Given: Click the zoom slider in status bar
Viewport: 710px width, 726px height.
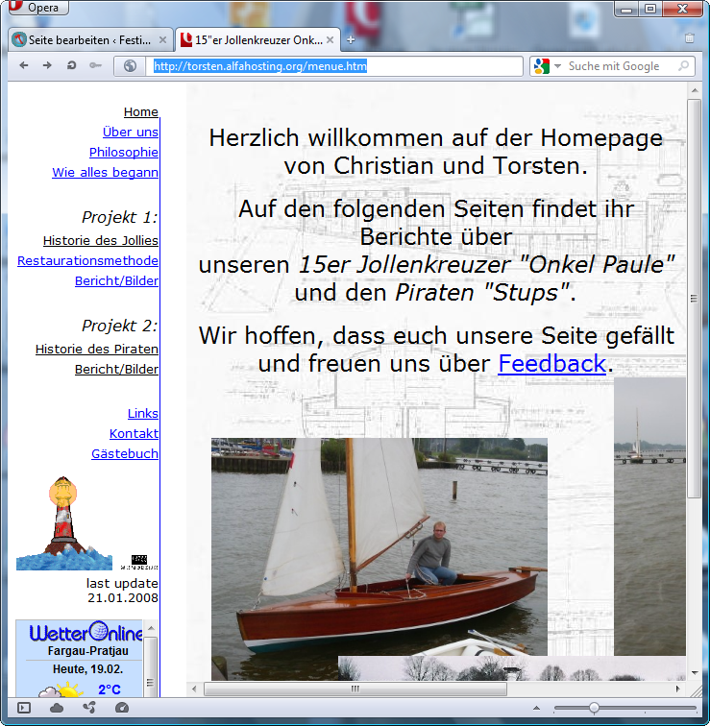Looking at the screenshot, I should (x=594, y=708).
